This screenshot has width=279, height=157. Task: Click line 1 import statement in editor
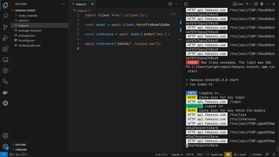coord(116,15)
